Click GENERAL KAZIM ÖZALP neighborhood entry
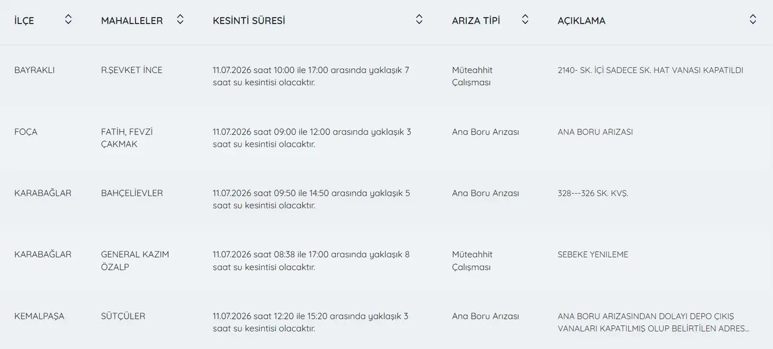 (135, 261)
